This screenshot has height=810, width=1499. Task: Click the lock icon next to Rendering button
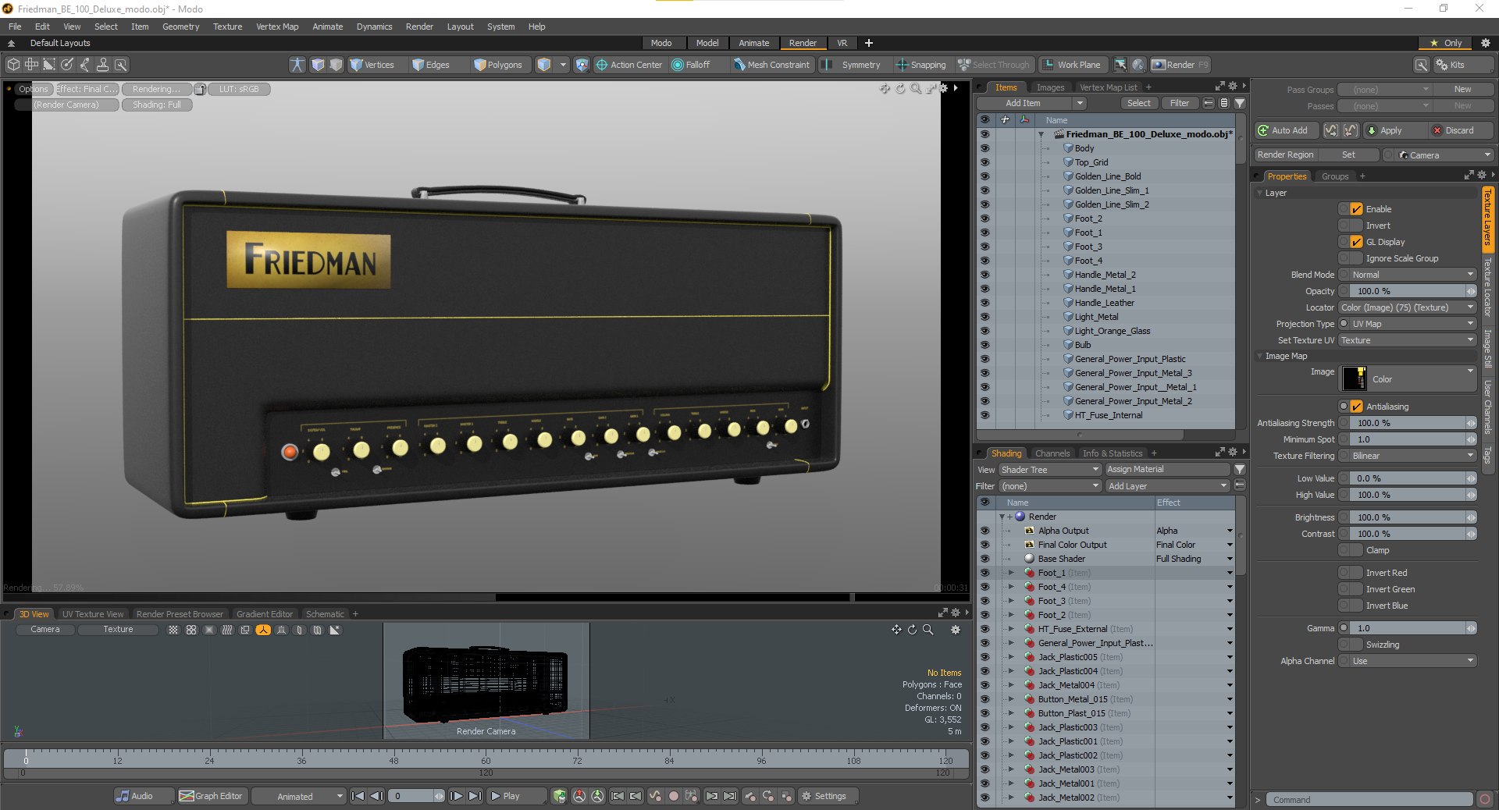[200, 89]
